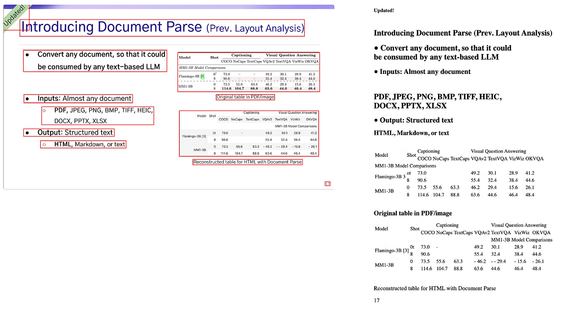Select "Flamingo-3B 3" cell without brackets in parsed output

coord(390,177)
